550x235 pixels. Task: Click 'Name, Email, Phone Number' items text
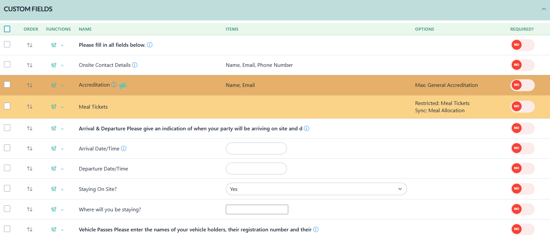click(x=259, y=65)
